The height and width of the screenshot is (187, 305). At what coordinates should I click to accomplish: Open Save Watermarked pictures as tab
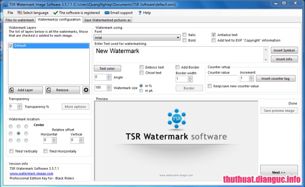tap(107, 20)
